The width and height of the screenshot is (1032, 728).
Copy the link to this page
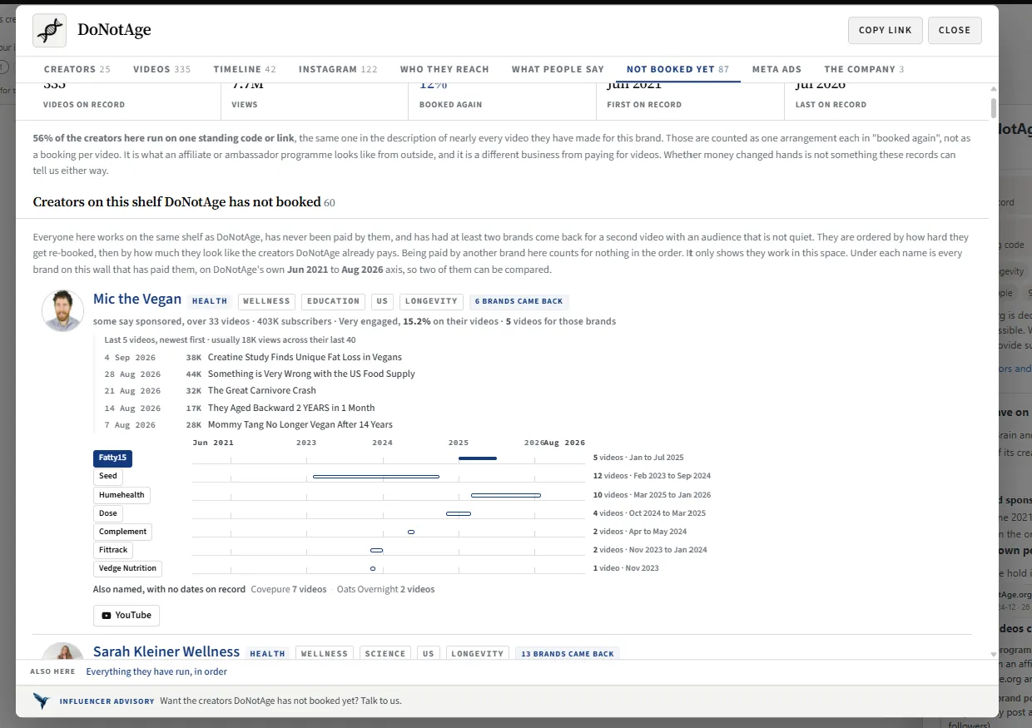(x=886, y=30)
